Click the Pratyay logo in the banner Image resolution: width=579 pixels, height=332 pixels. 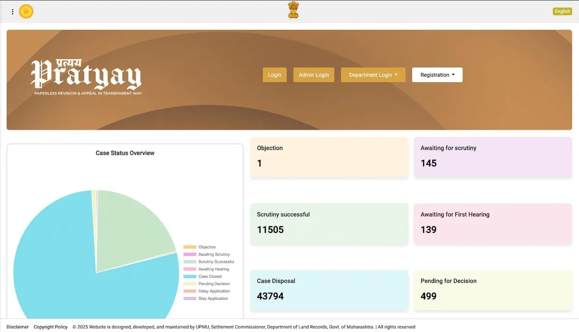(x=86, y=75)
